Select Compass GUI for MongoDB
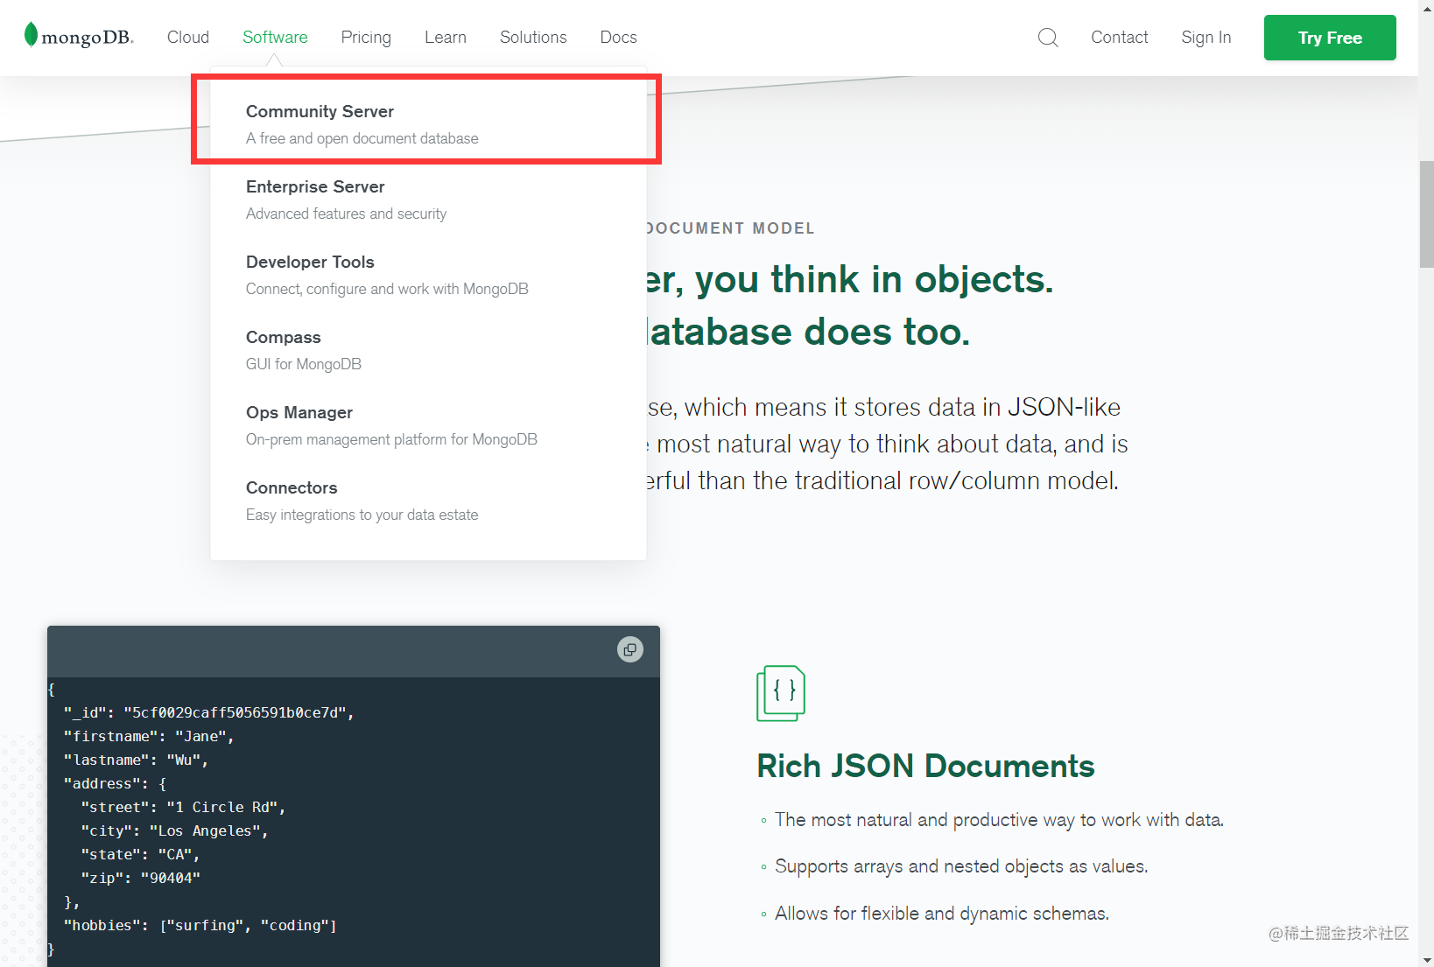The width and height of the screenshot is (1434, 967). tap(283, 337)
